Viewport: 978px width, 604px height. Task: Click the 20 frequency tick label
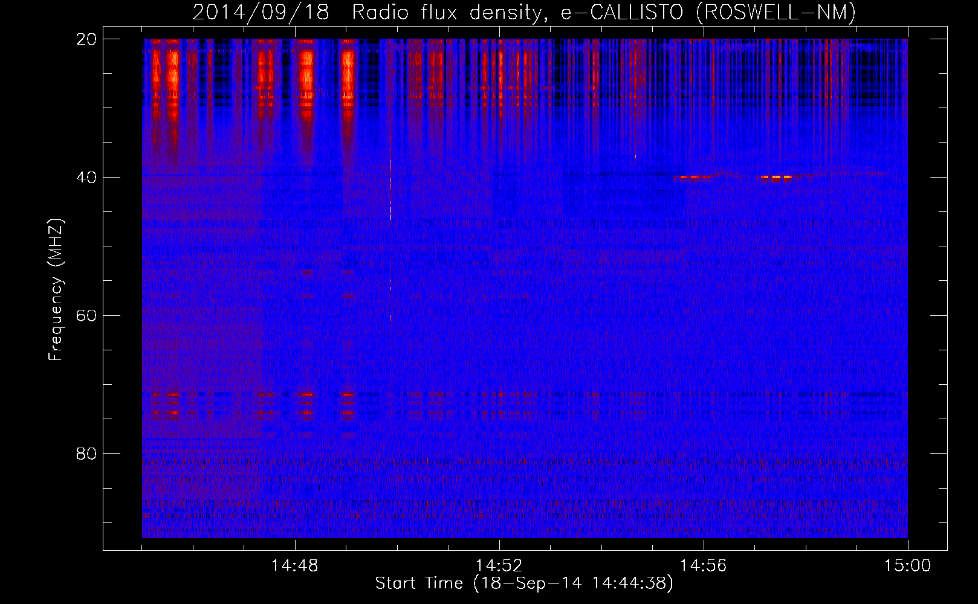point(86,39)
